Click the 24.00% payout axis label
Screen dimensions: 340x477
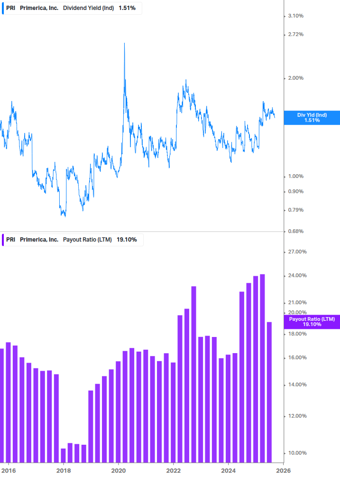(x=297, y=275)
